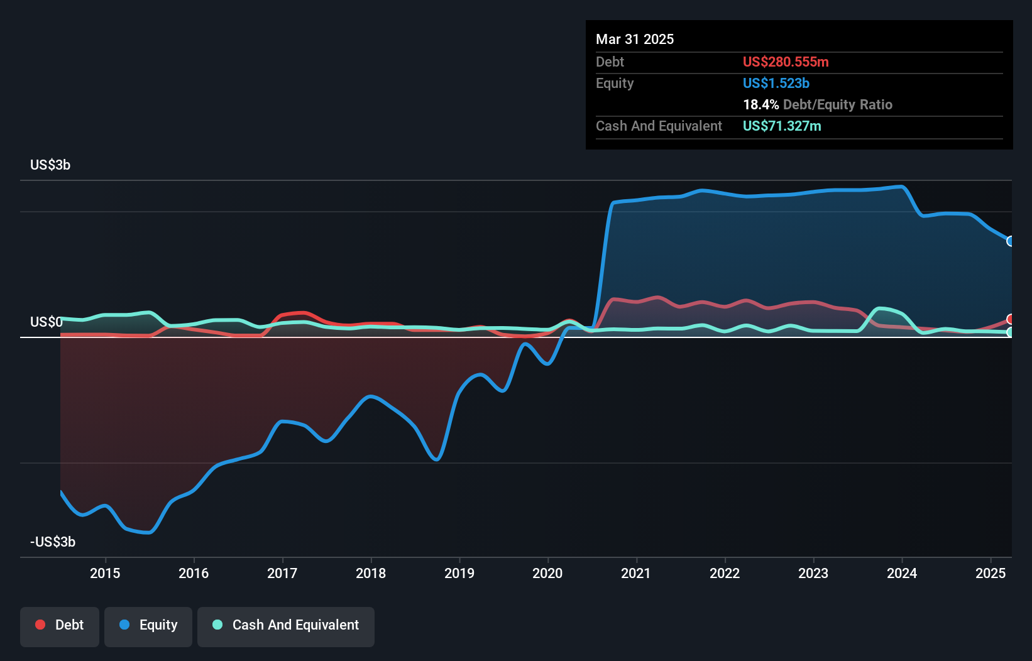Screen dimensions: 1032x661
Task: Click Cash And Equivalent label in tooltip
Action: 659,126
